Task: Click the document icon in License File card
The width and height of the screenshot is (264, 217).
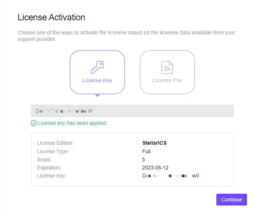Action: point(167,67)
